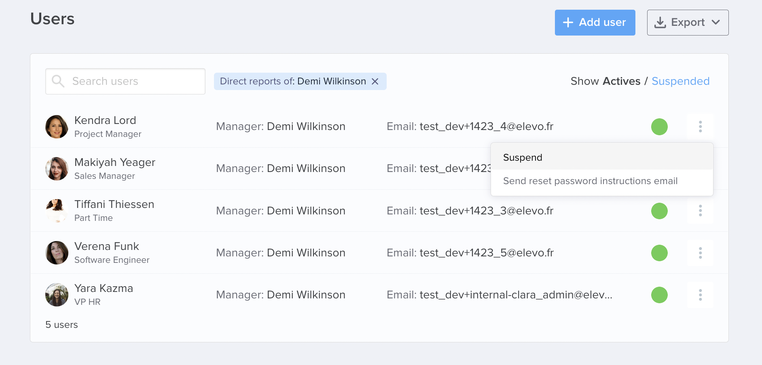762x365 pixels.
Task: Click the test_dev+internal-clara_admin email
Action: coord(516,295)
